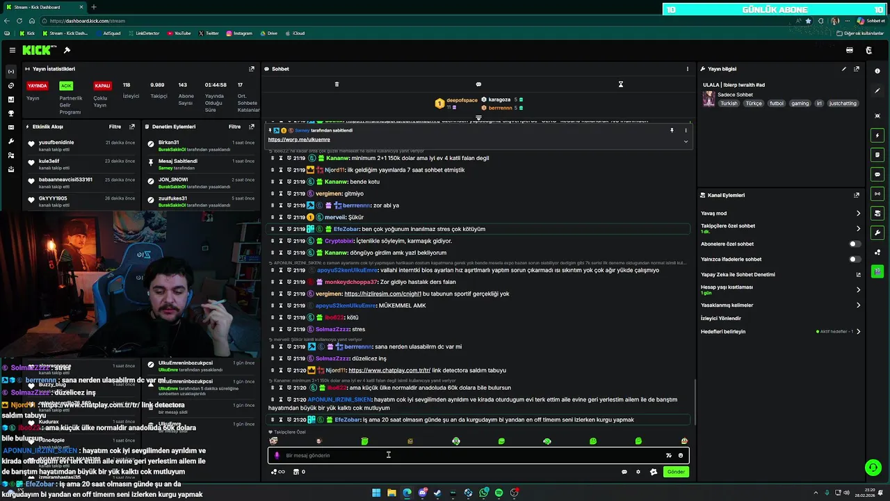The height and width of the screenshot is (501, 890).
Task: Open the pinned worp.me/ulkuemre link
Action: pyautogui.click(x=299, y=140)
